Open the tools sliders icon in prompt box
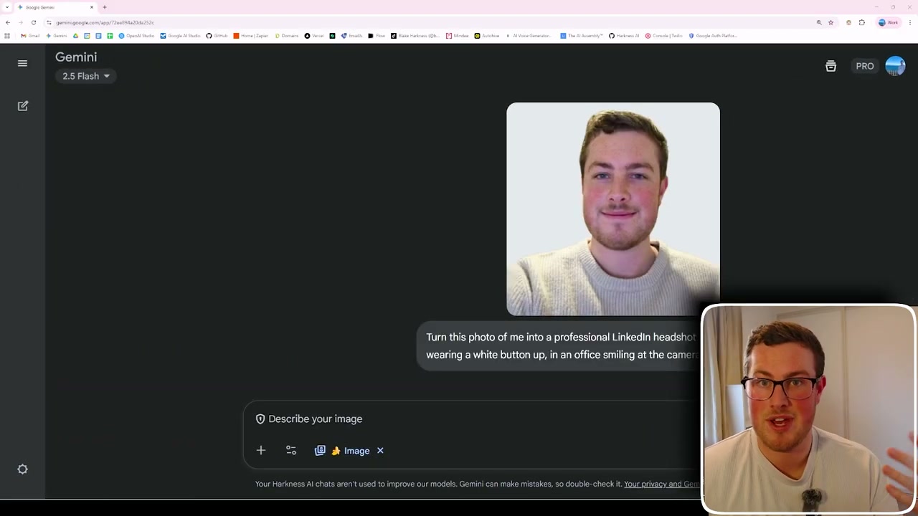Viewport: 918px width, 516px height. (x=291, y=451)
